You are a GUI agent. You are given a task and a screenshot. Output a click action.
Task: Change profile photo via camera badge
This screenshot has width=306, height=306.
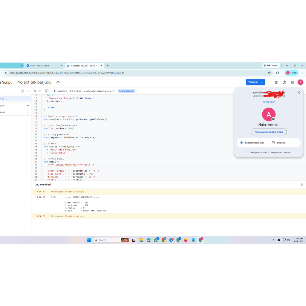point(274,119)
